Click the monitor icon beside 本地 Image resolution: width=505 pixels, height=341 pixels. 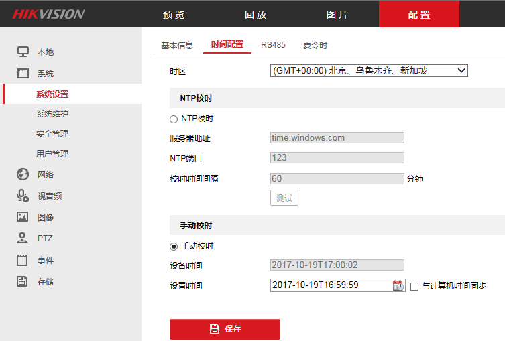[x=23, y=52]
